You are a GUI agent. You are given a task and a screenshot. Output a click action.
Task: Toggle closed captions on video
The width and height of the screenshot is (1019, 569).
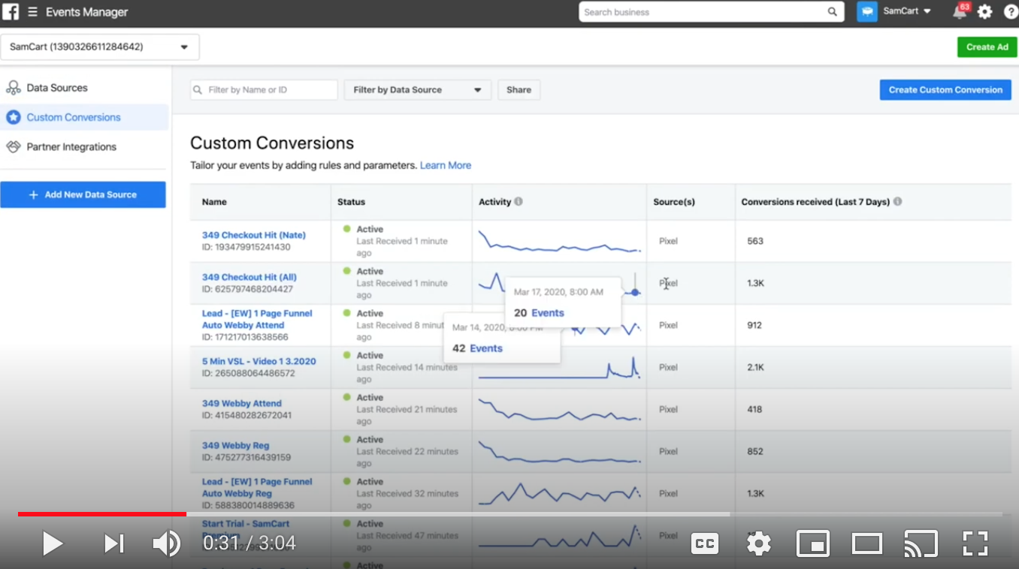[x=705, y=543]
